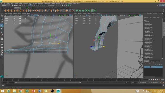165x93 pixels.
Task: Create a polygon pipe from the shelf
Action: point(26,11)
